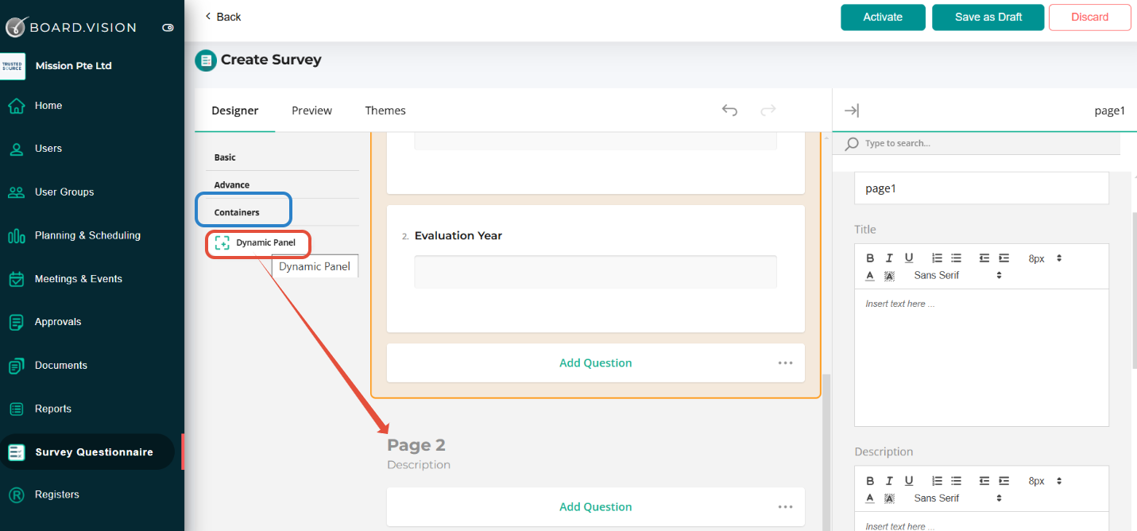Insert numbered list in Description editor
Image resolution: width=1137 pixels, height=531 pixels.
(x=937, y=481)
